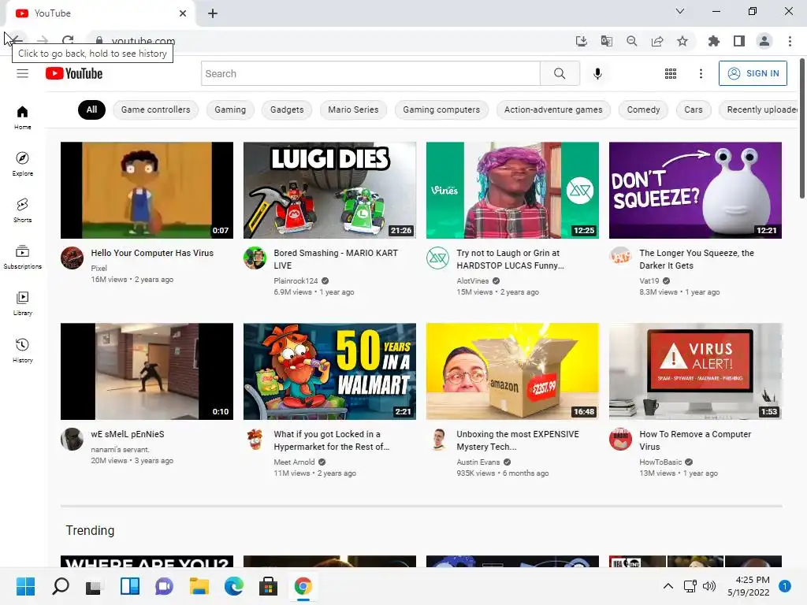The width and height of the screenshot is (807, 605).
Task: Open the Virus Alert video thumbnail
Action: click(695, 372)
